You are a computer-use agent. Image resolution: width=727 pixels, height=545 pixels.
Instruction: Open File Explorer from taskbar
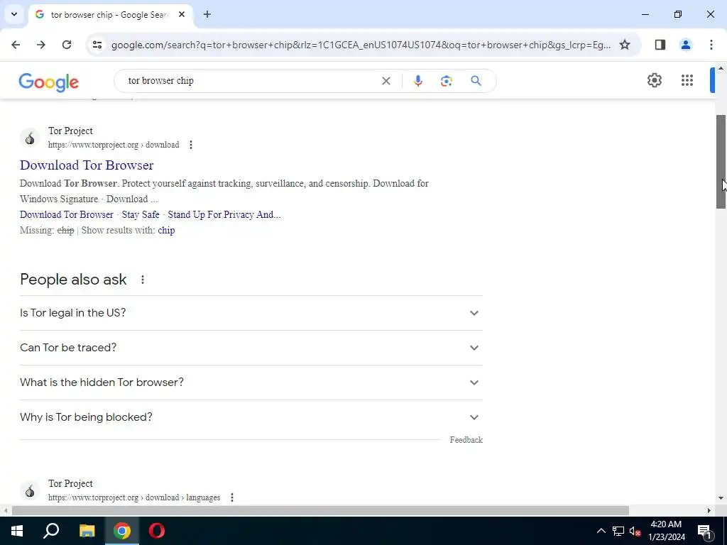pos(87,531)
